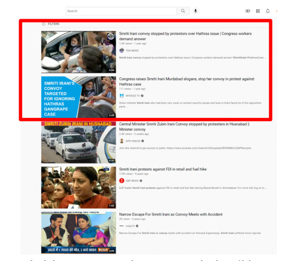Click the DPR VIDEOS channel avatar

click(x=122, y=141)
